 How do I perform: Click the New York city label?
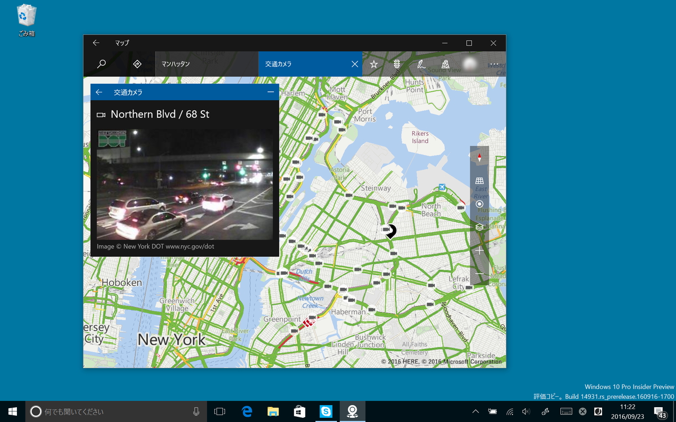pyautogui.click(x=172, y=339)
